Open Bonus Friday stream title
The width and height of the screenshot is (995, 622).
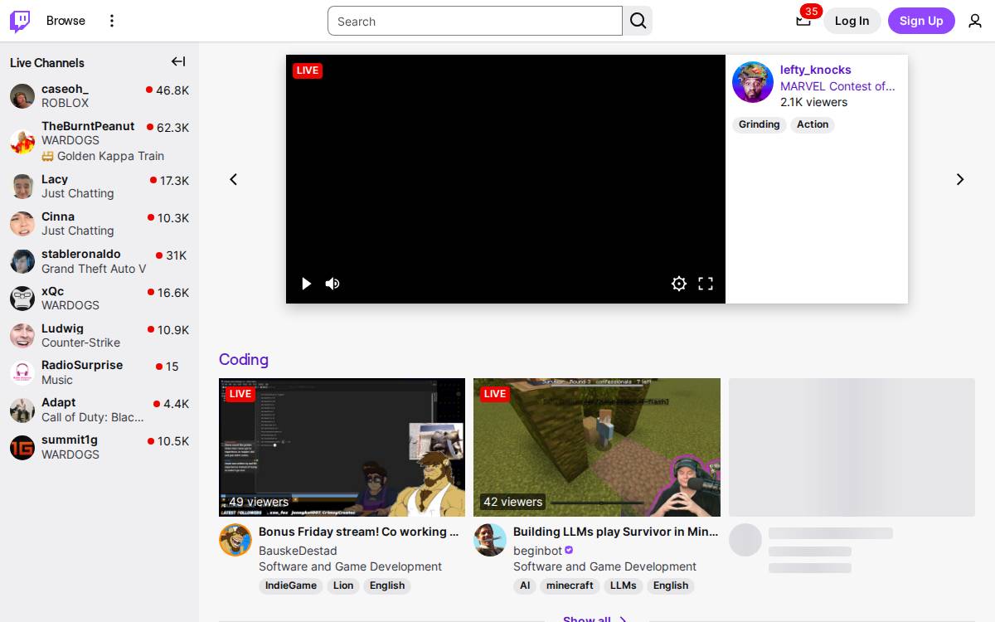[x=359, y=532]
